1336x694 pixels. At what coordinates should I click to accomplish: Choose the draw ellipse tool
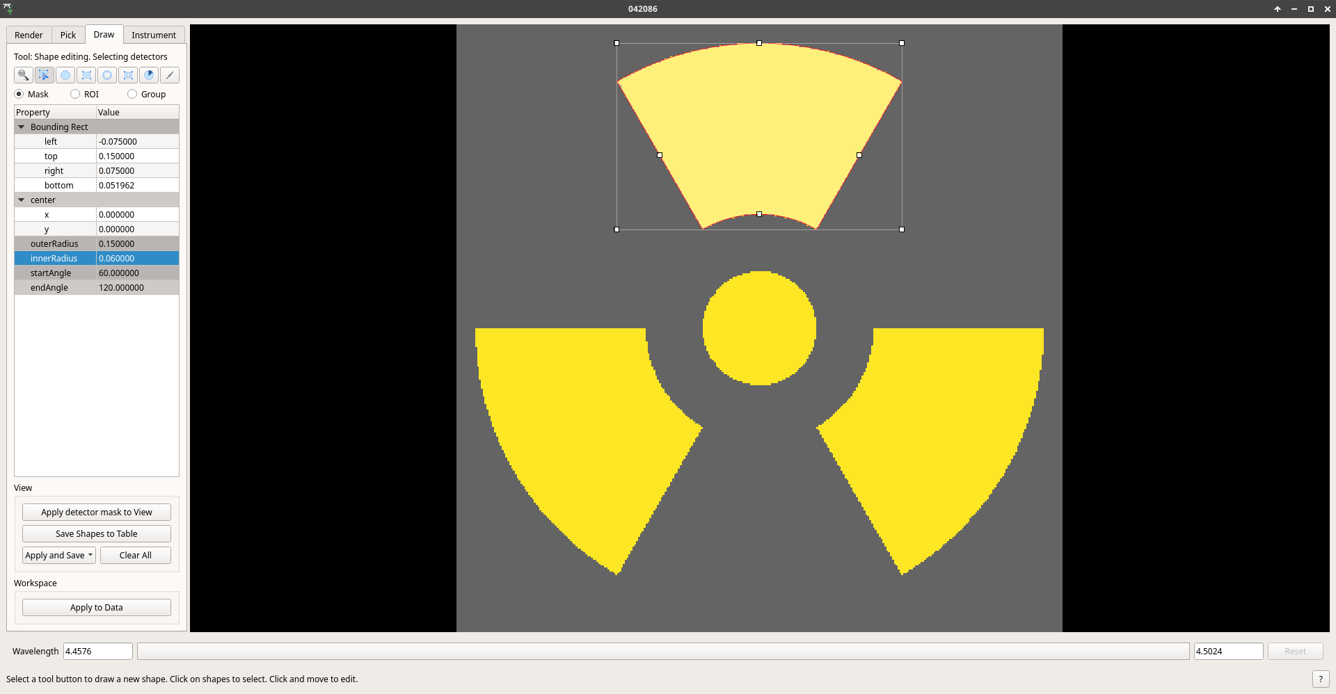click(x=65, y=75)
